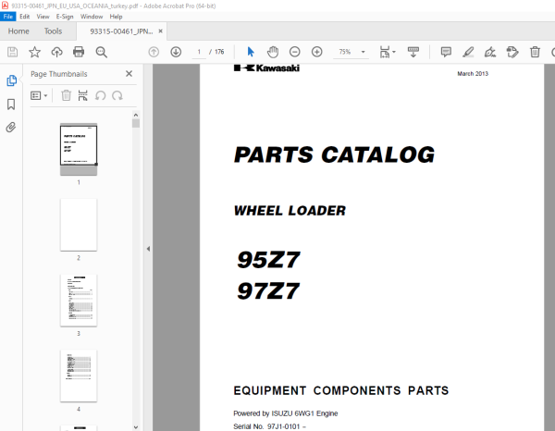Zoom in with plus icon

click(x=316, y=52)
